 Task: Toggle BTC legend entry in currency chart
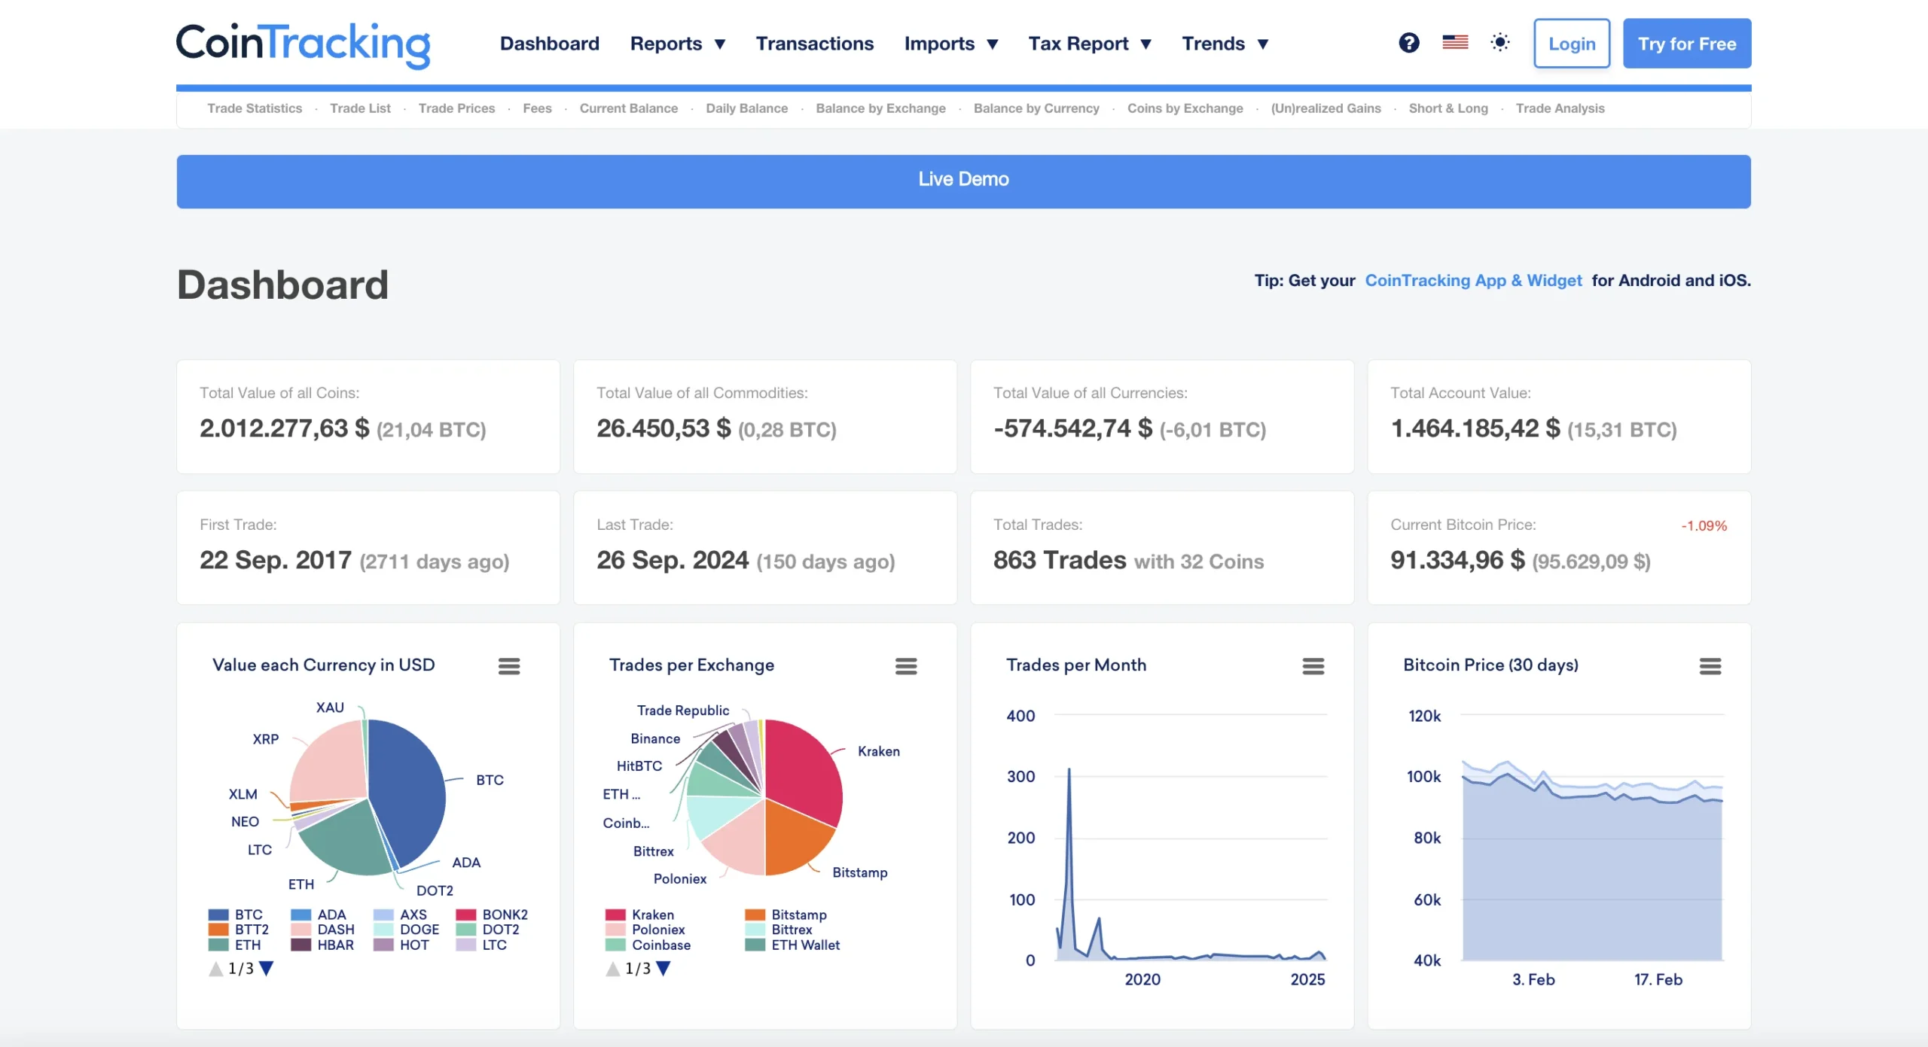tap(236, 915)
